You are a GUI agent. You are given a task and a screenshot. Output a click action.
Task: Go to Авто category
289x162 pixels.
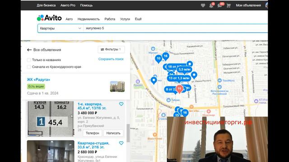click(x=69, y=19)
